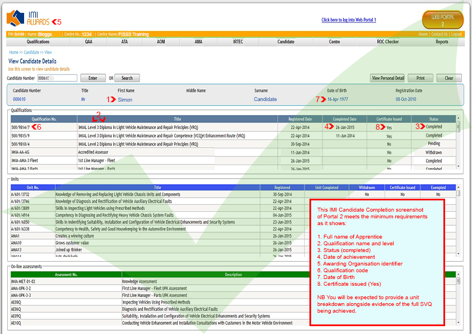Click the Withdrawn column header in Units
472x334 pixels.
click(x=367, y=187)
